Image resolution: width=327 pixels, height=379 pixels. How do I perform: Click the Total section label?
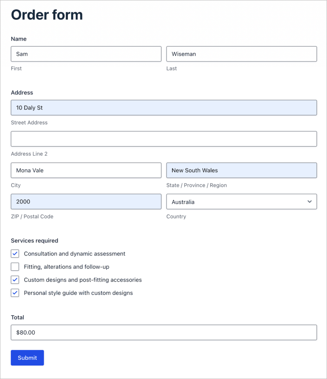coord(17,317)
